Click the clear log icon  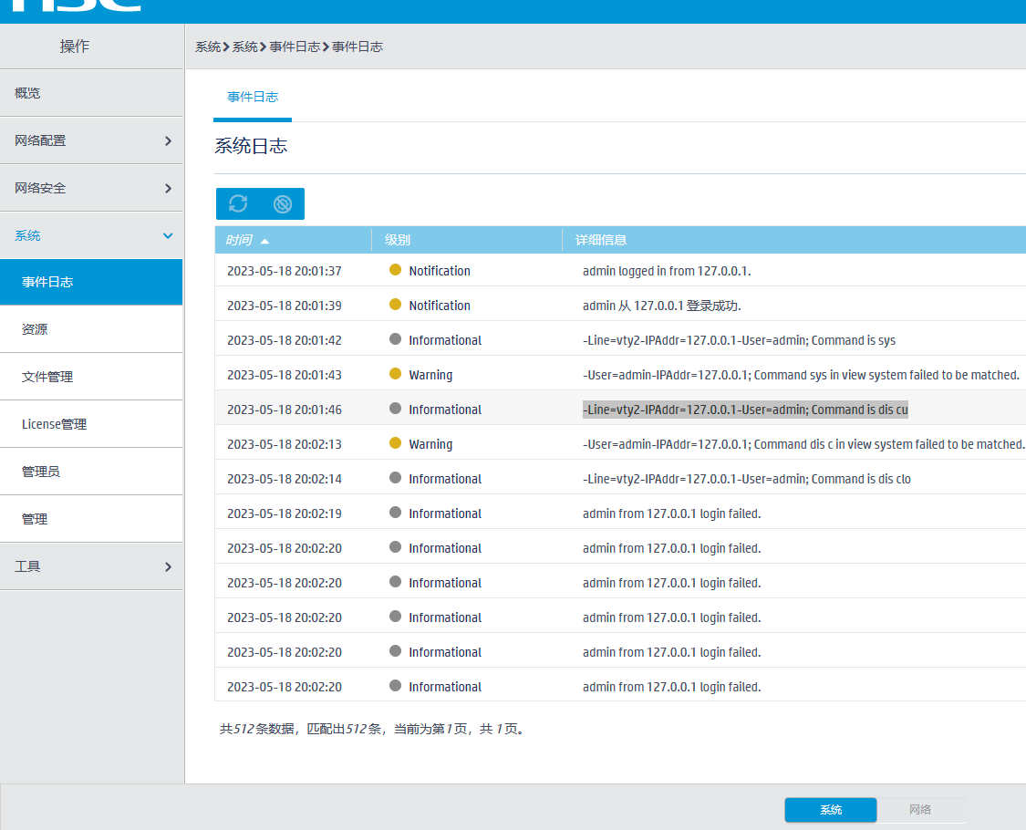pyautogui.click(x=283, y=204)
